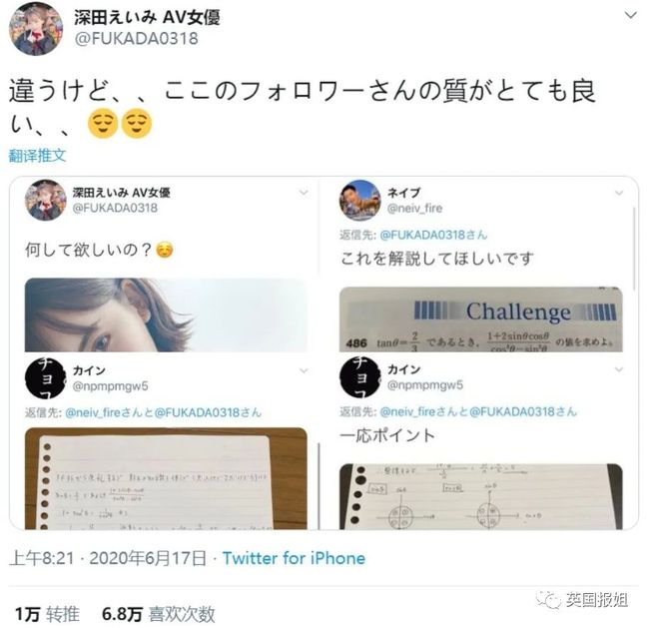Open the @FUKADA0318 handle in main tweet
649x628 pixels.
pos(136,39)
